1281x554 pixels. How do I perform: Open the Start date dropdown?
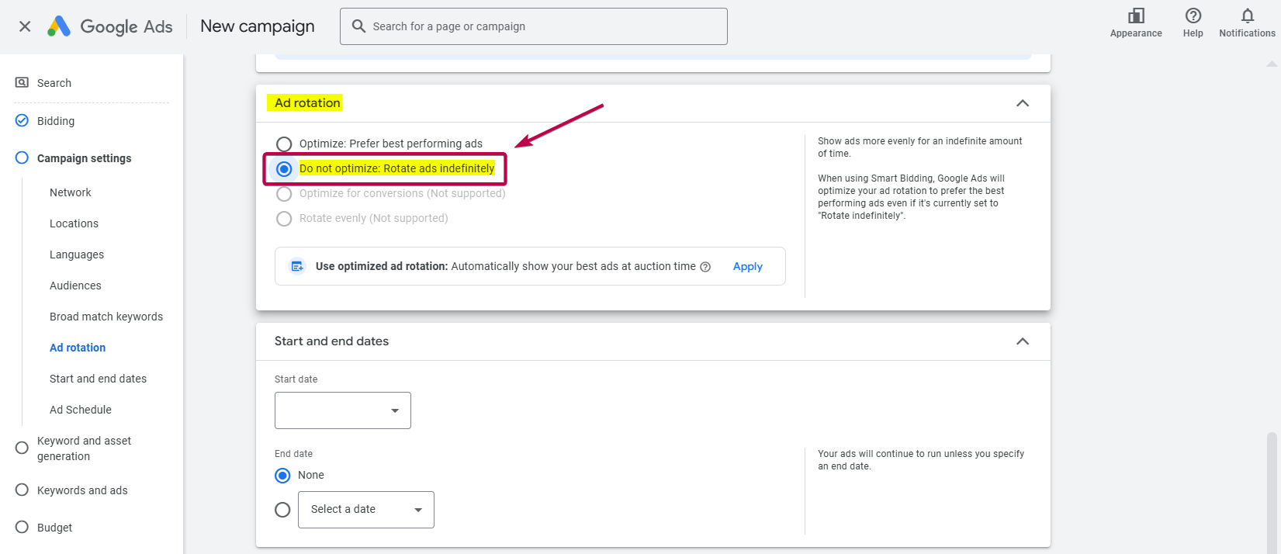pos(342,410)
